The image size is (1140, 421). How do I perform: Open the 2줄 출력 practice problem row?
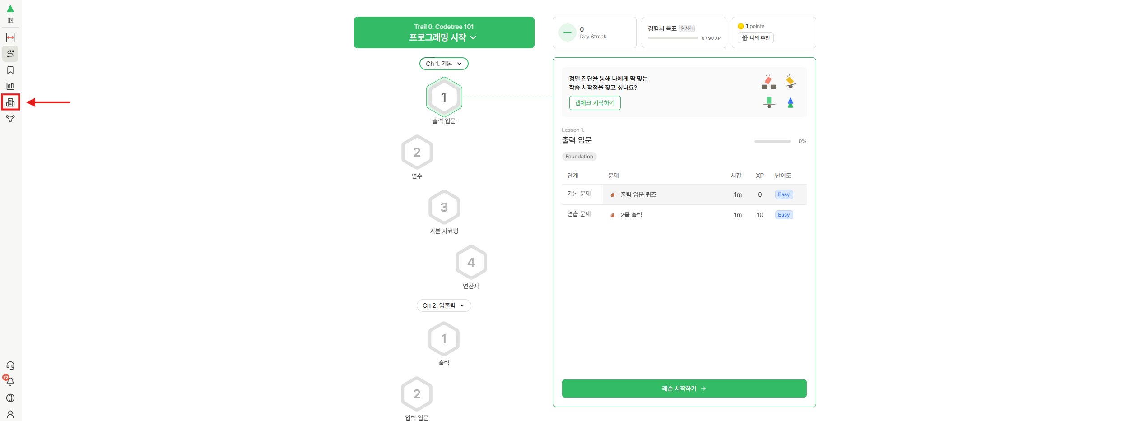coord(631,215)
